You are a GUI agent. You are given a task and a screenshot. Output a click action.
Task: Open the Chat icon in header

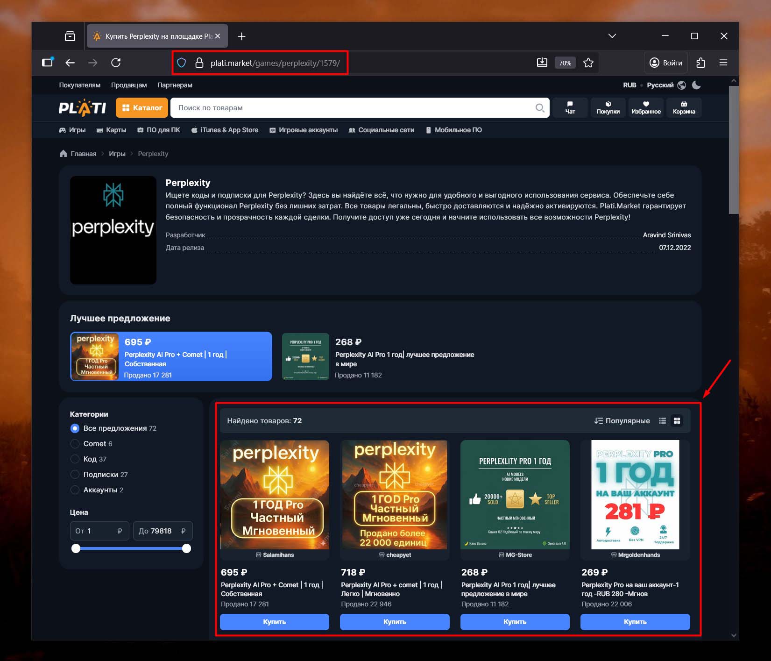coord(570,107)
